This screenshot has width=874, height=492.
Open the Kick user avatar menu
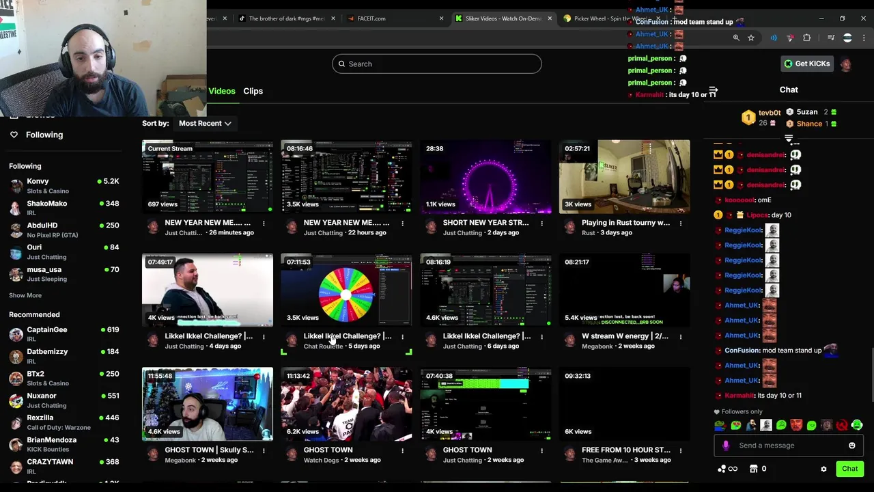point(846,64)
